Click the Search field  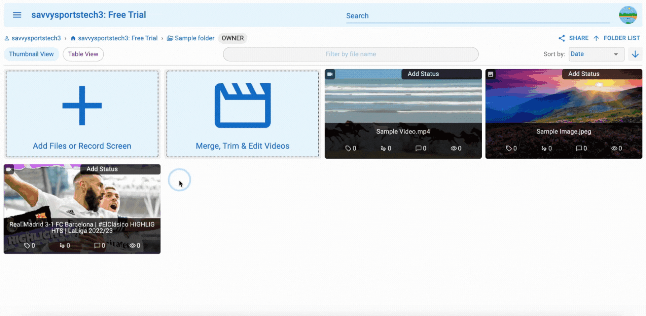click(478, 16)
